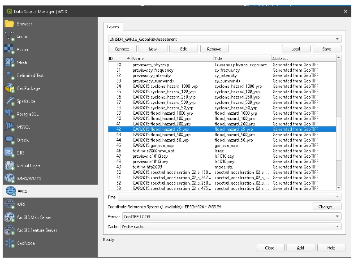
Task: Click the Help button
Action: (x=331, y=248)
